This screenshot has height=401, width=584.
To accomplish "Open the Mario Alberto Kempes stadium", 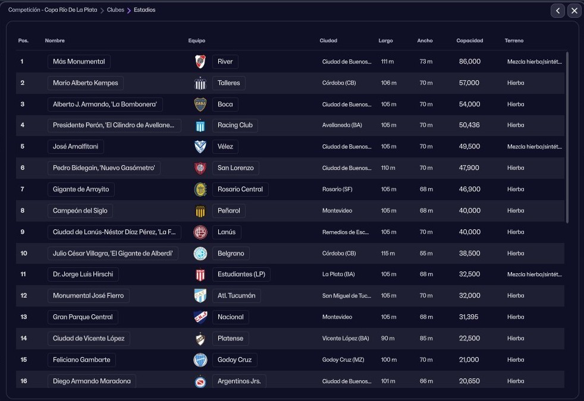I will tap(86, 83).
